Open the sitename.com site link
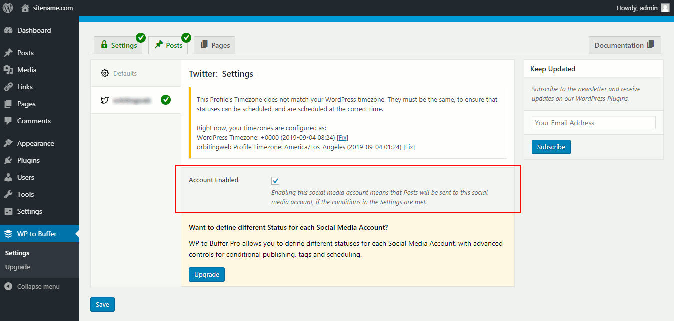Screen dimensions: 674x321 click(52, 8)
